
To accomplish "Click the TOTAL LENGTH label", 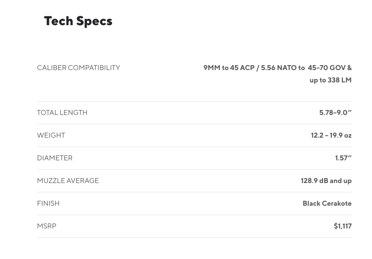I will (x=62, y=112).
